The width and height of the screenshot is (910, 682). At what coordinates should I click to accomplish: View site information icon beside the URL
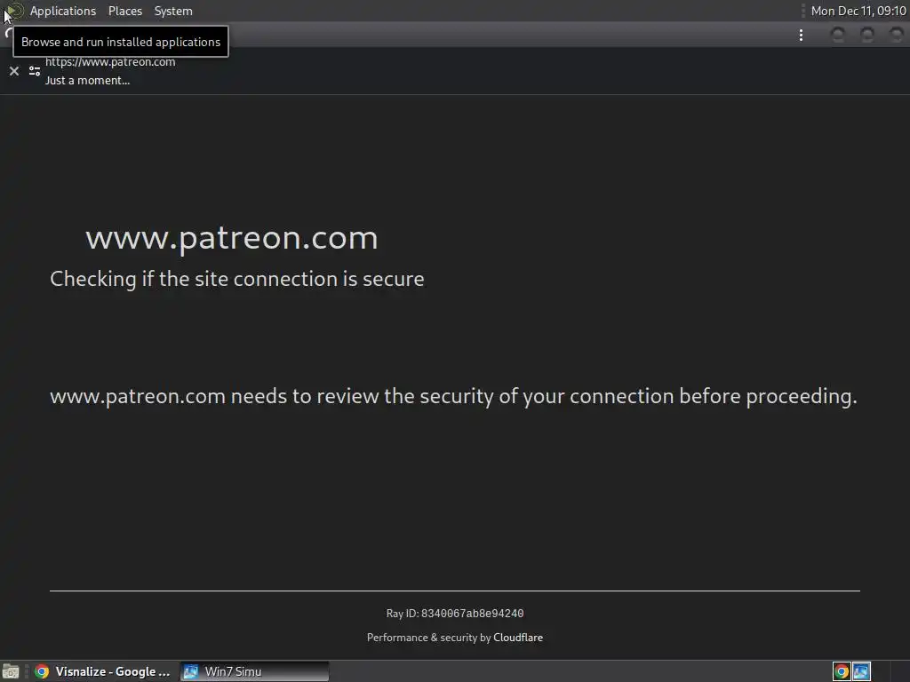[x=35, y=71]
